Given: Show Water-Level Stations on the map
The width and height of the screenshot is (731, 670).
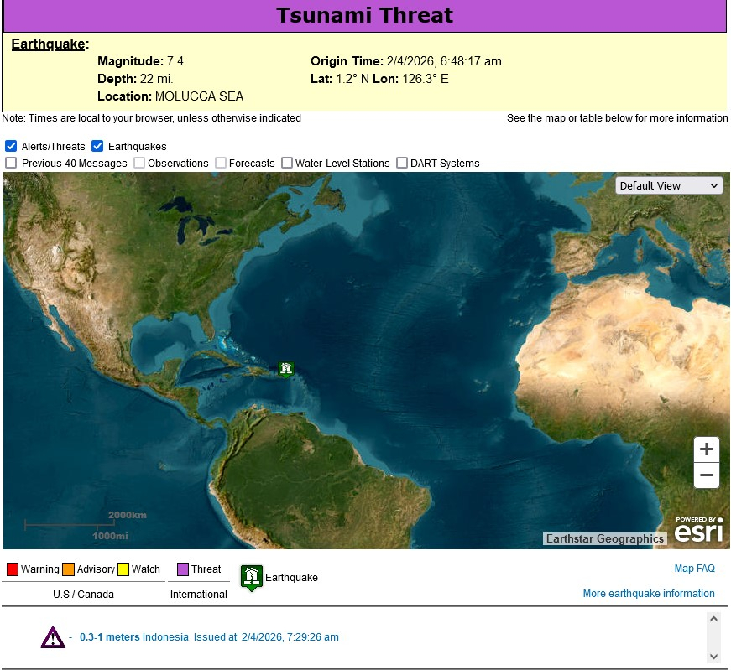Looking at the screenshot, I should coord(287,163).
